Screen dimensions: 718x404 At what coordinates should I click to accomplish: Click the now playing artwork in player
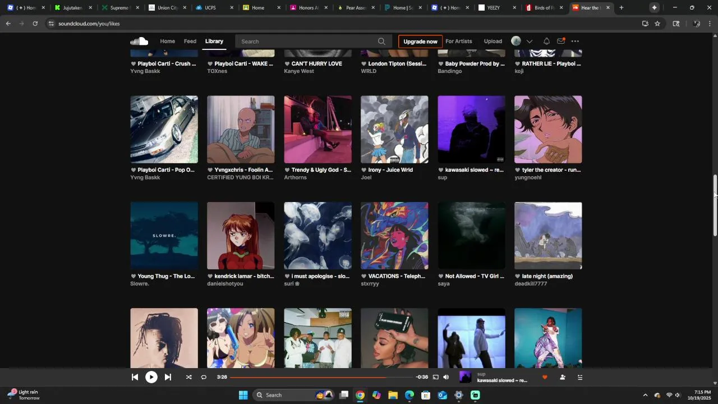coord(466,378)
